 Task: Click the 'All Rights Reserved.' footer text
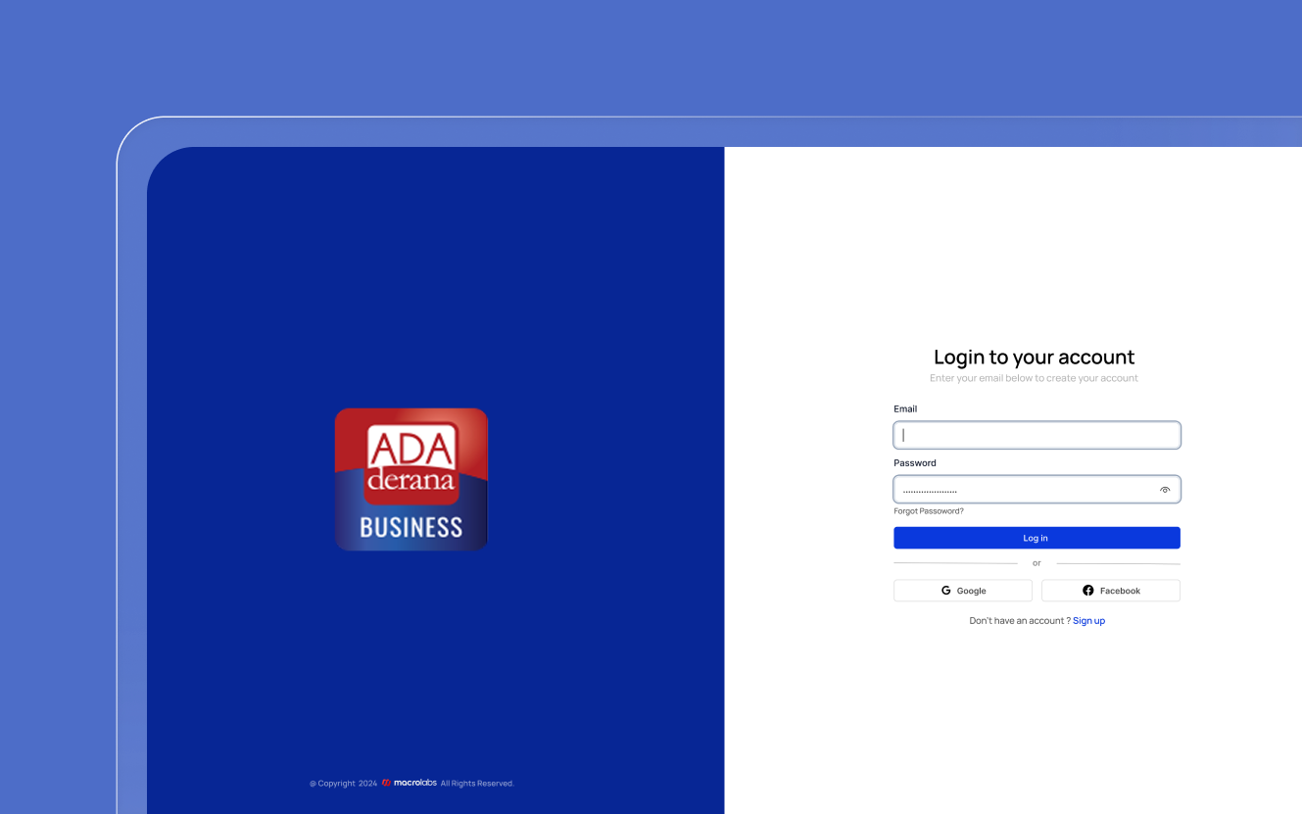coord(477,784)
